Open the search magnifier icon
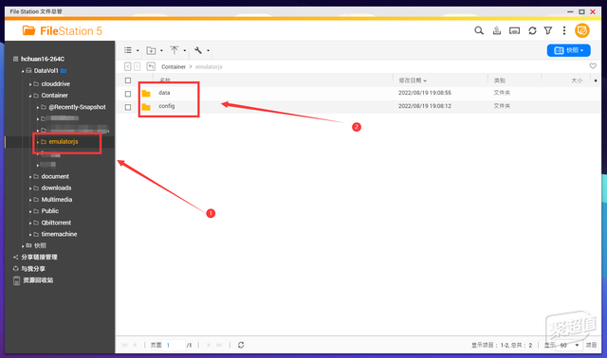607x358 pixels. point(479,30)
